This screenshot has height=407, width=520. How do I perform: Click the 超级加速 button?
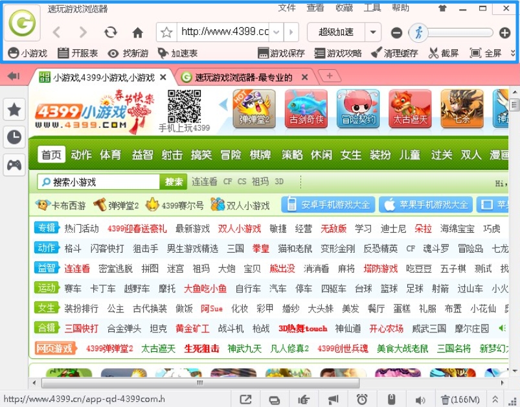click(x=336, y=32)
